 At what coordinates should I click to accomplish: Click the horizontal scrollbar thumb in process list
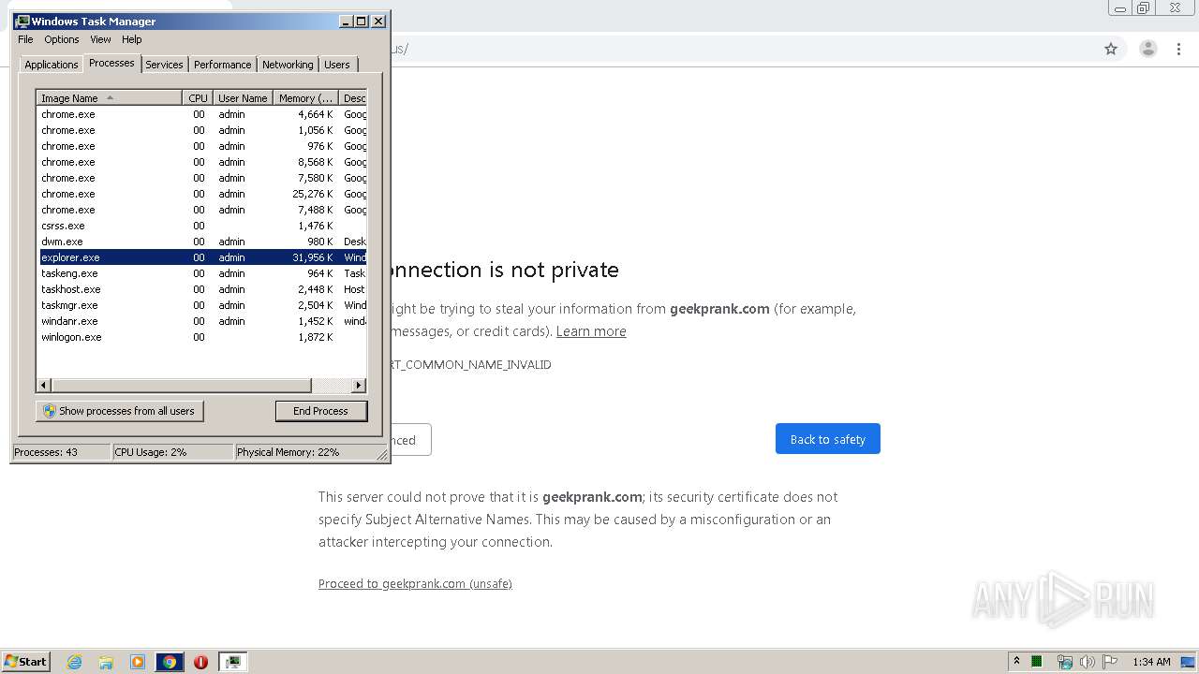[x=181, y=386]
